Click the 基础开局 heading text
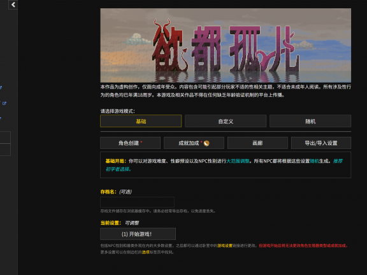 (115, 161)
